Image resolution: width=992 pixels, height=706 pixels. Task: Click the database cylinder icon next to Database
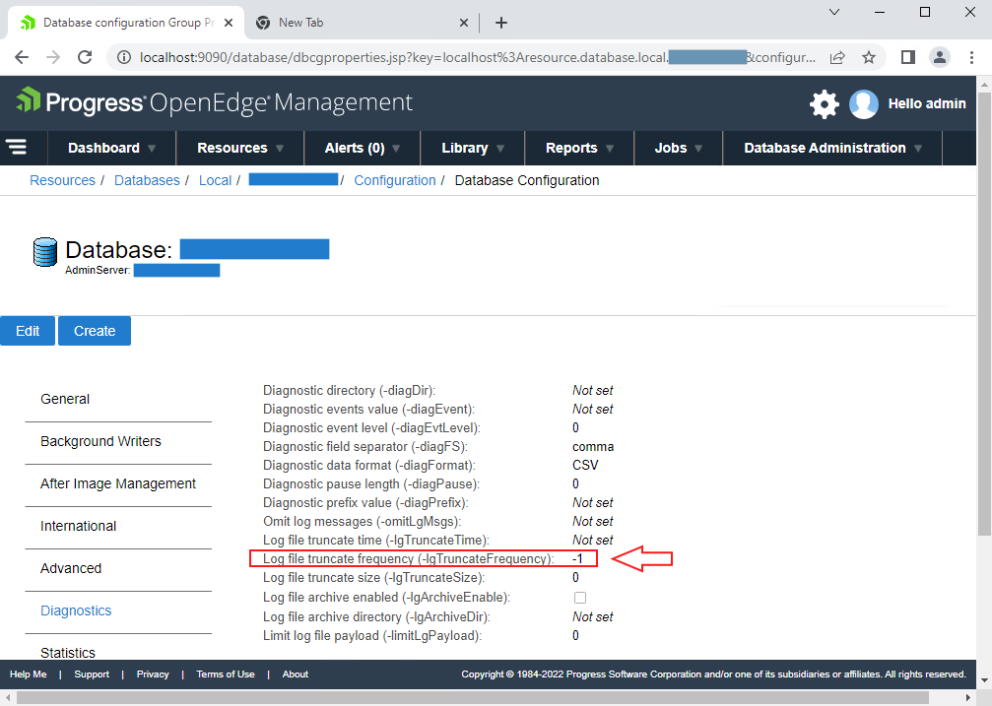click(x=45, y=252)
